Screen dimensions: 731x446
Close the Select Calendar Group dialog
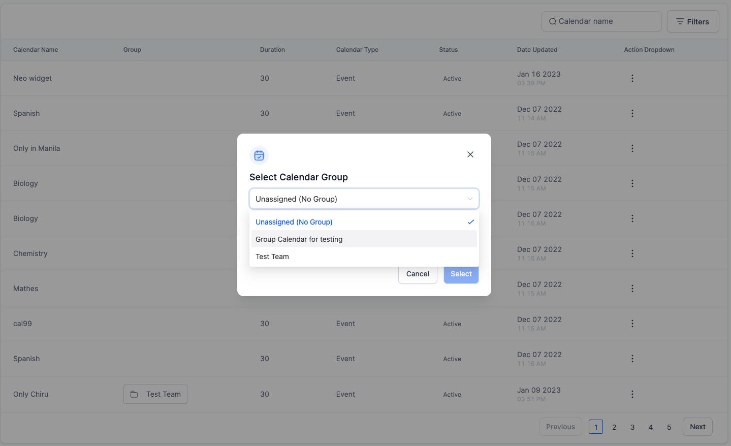coord(470,154)
